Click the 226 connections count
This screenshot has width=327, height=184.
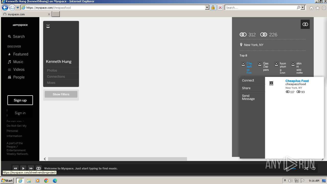tap(268, 34)
